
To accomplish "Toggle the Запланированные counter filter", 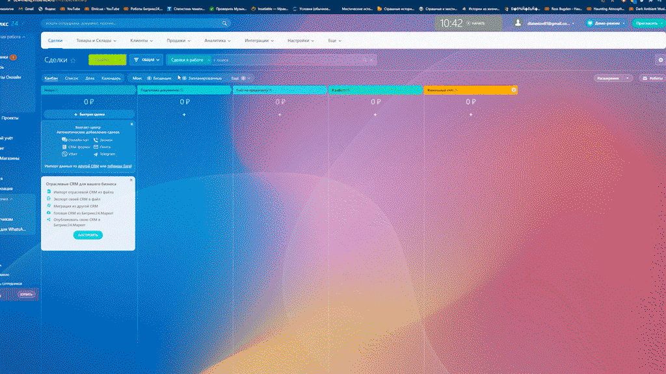I will 200,78.
